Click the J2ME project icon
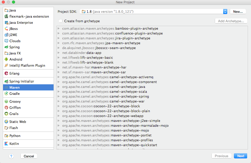 pyautogui.click(x=6, y=35)
